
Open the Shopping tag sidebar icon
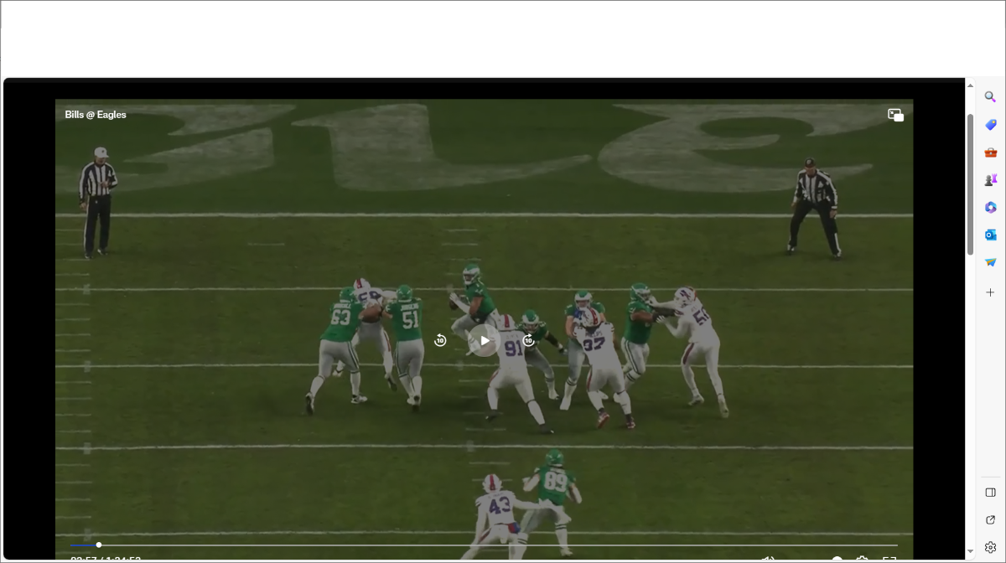point(990,125)
